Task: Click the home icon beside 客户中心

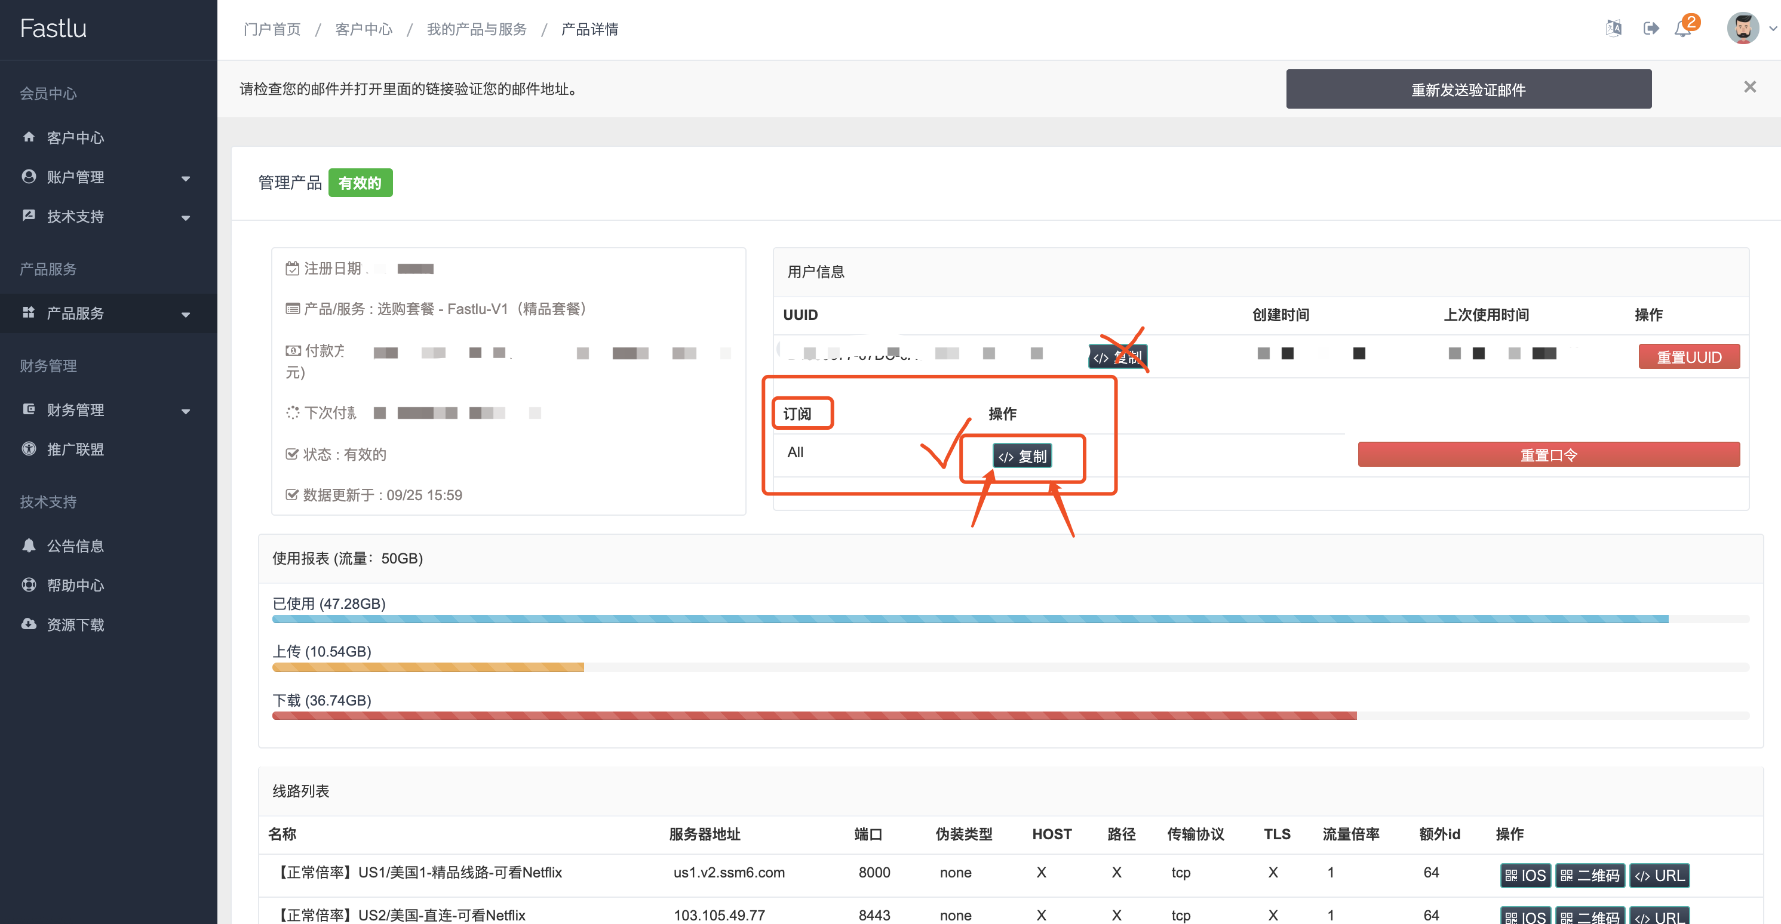Action: [28, 137]
